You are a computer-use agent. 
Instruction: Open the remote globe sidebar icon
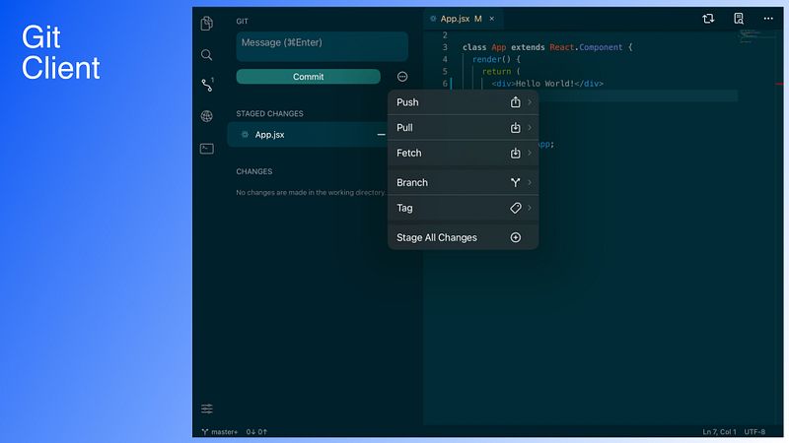point(207,116)
